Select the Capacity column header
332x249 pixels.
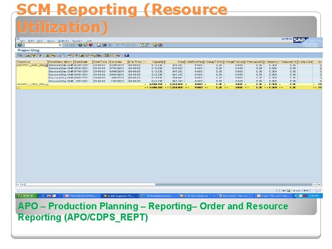tap(154, 62)
